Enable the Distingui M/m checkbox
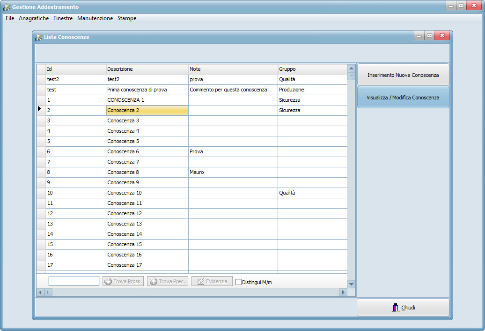 tap(238, 282)
